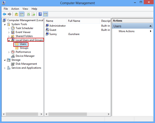Click the title bar application icon
The width and height of the screenshot is (155, 123).
pyautogui.click(x=4, y=3)
